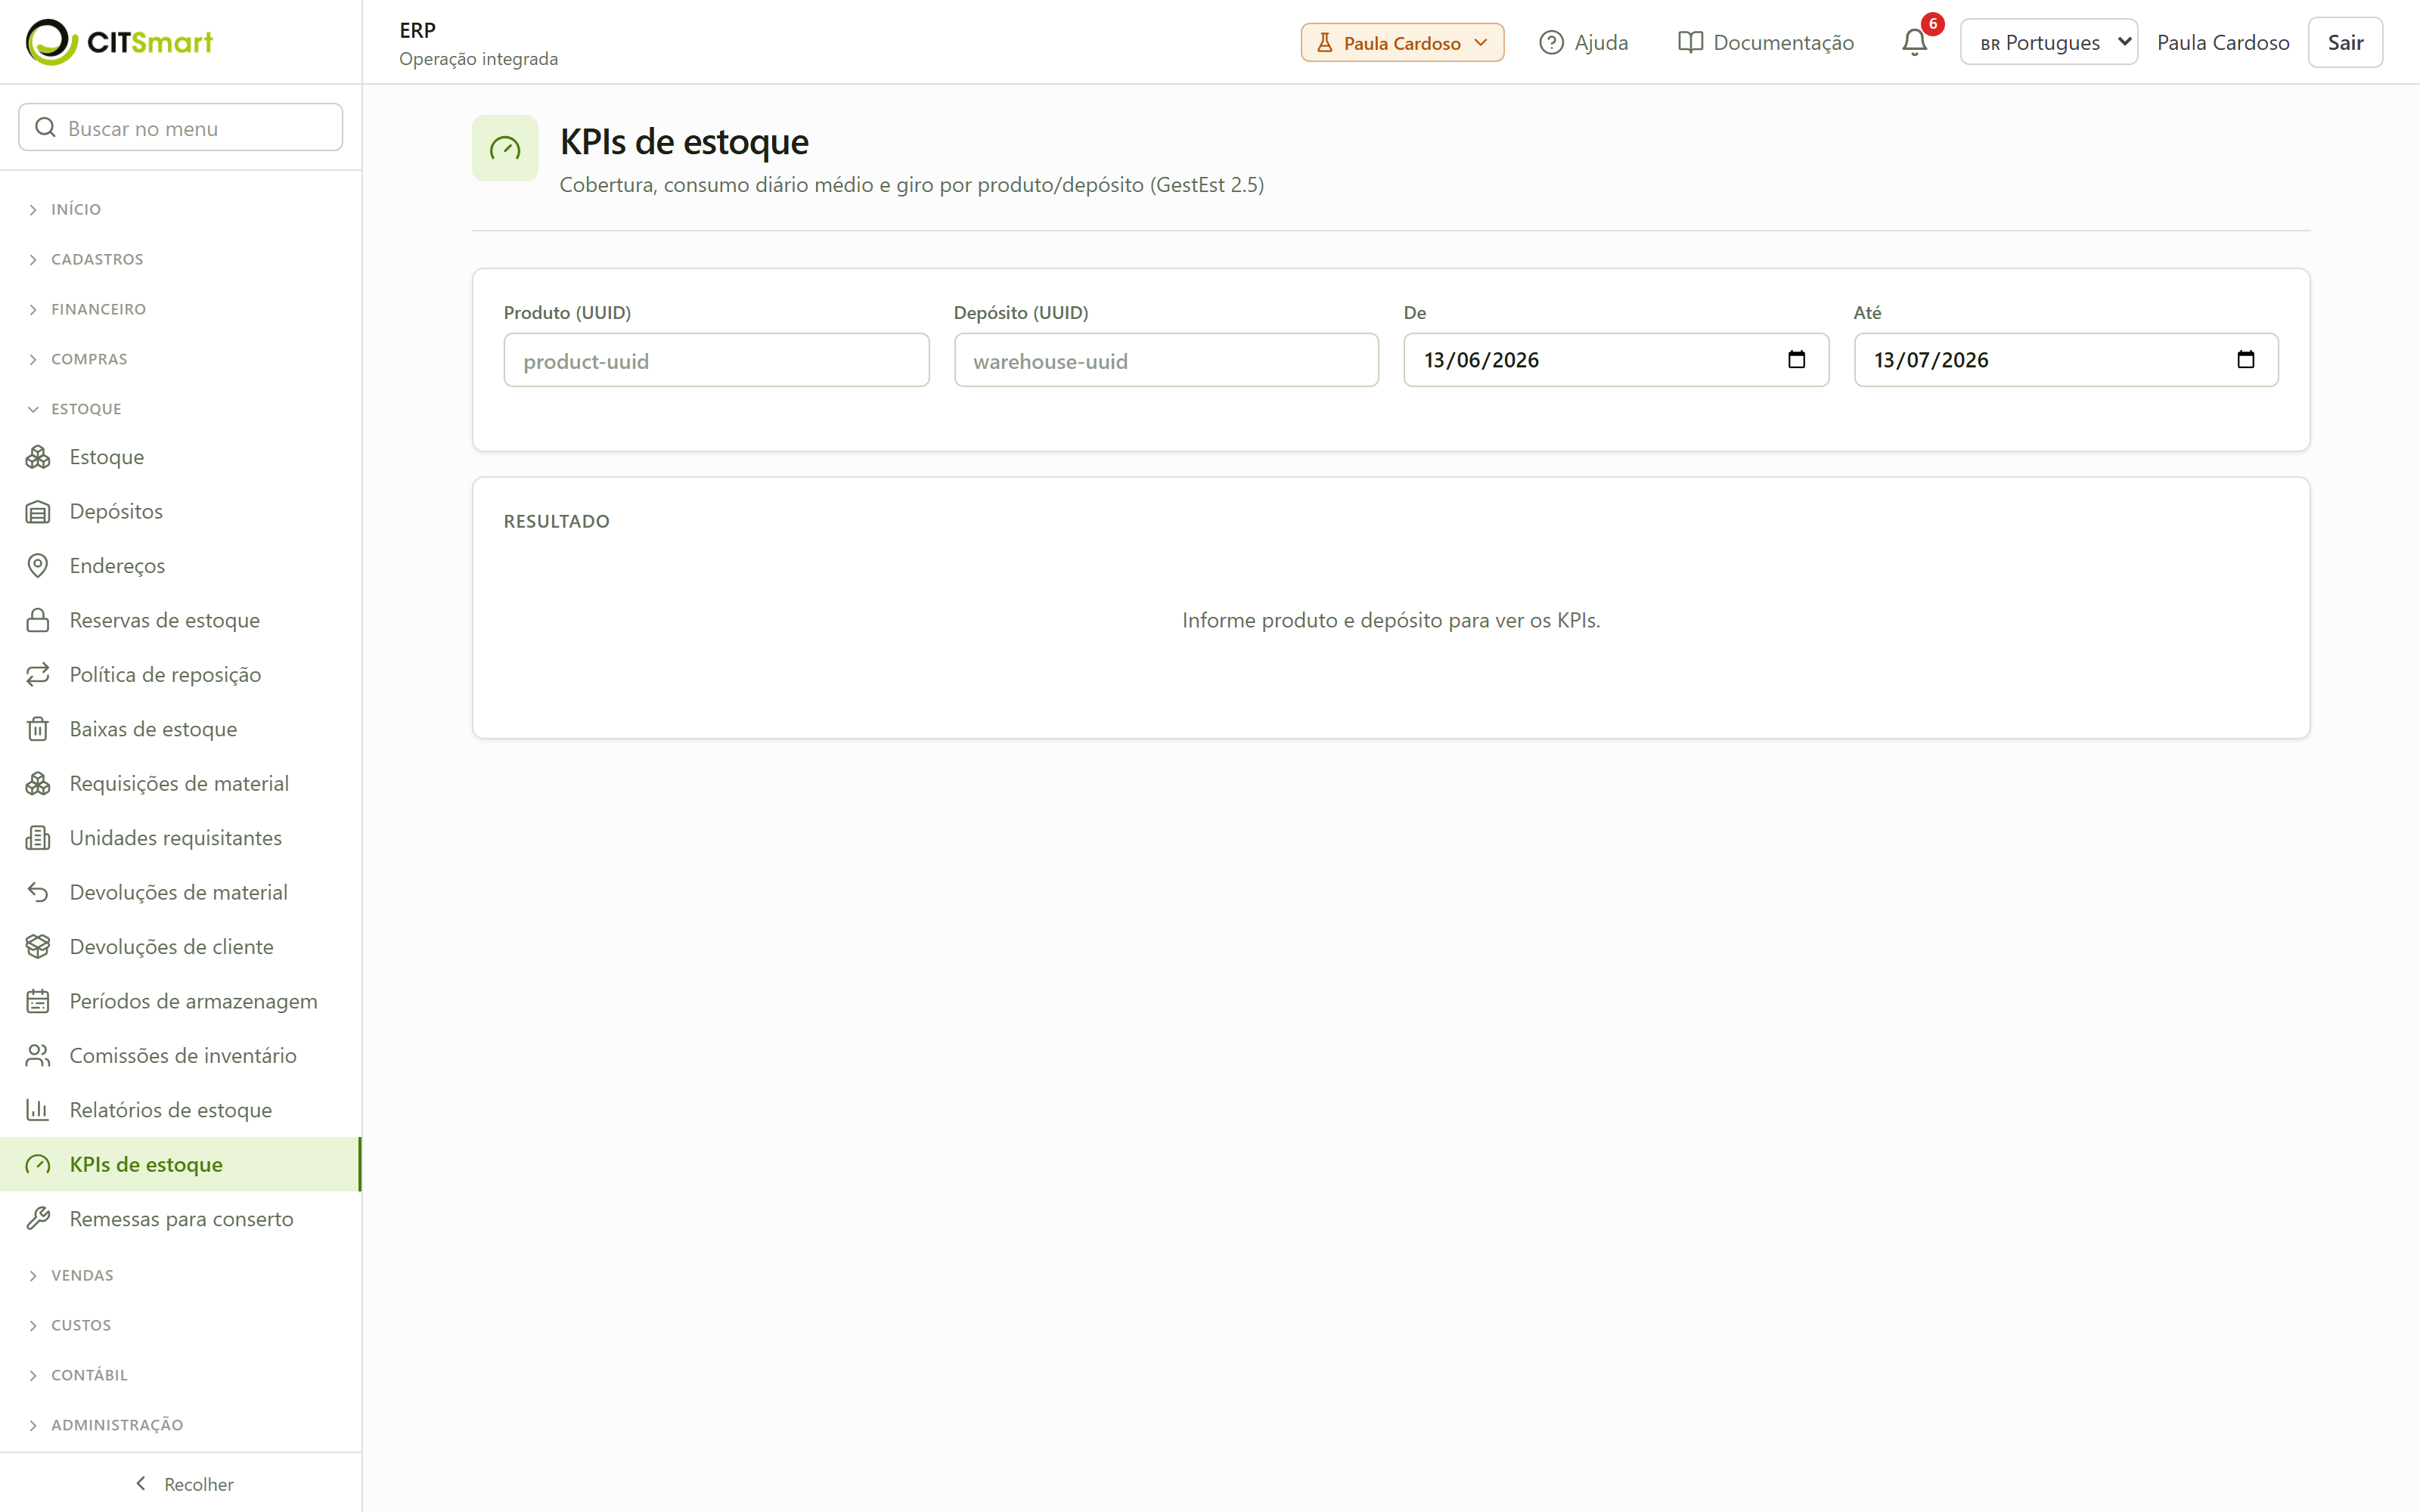Select KPIs de estoque menu item
Screen dimensions: 2420x1512
tap(180, 1164)
